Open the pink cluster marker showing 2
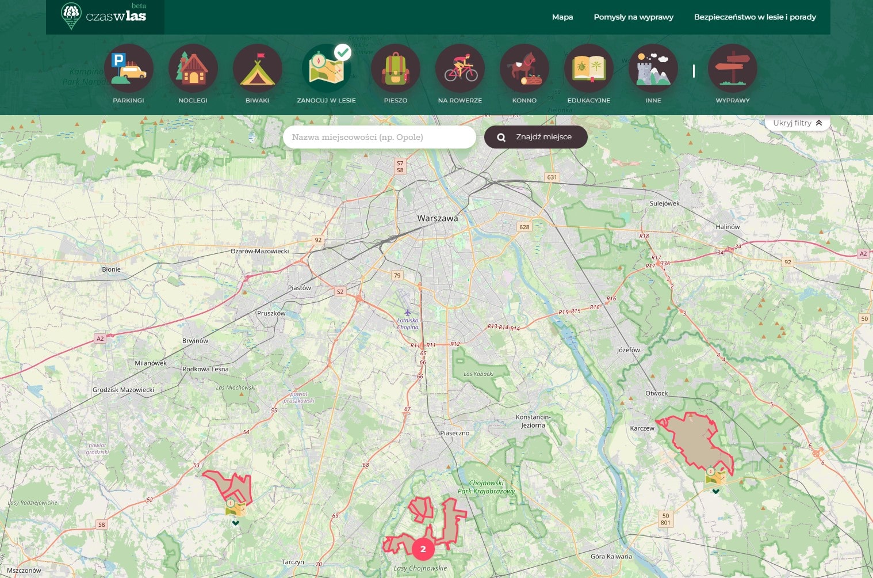 tap(423, 549)
